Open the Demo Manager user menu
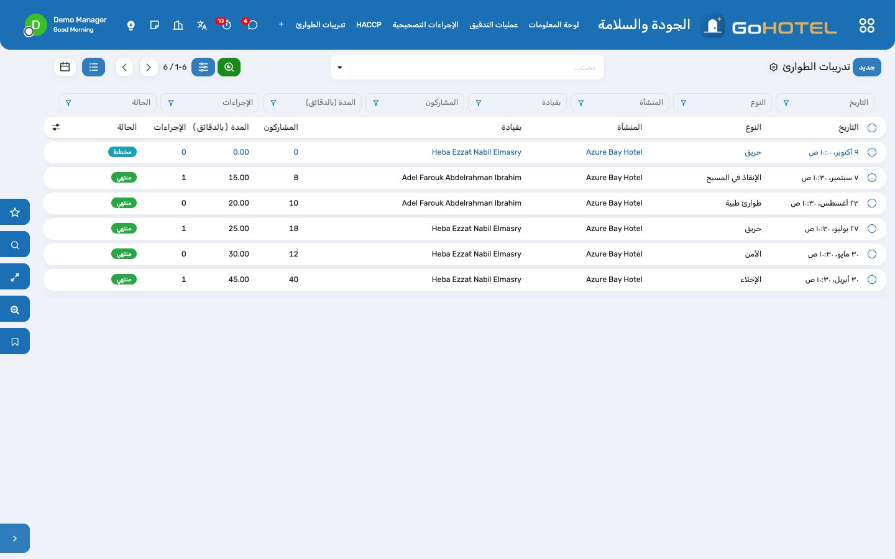Viewport: 895px width, 559px height. pyautogui.click(x=65, y=25)
